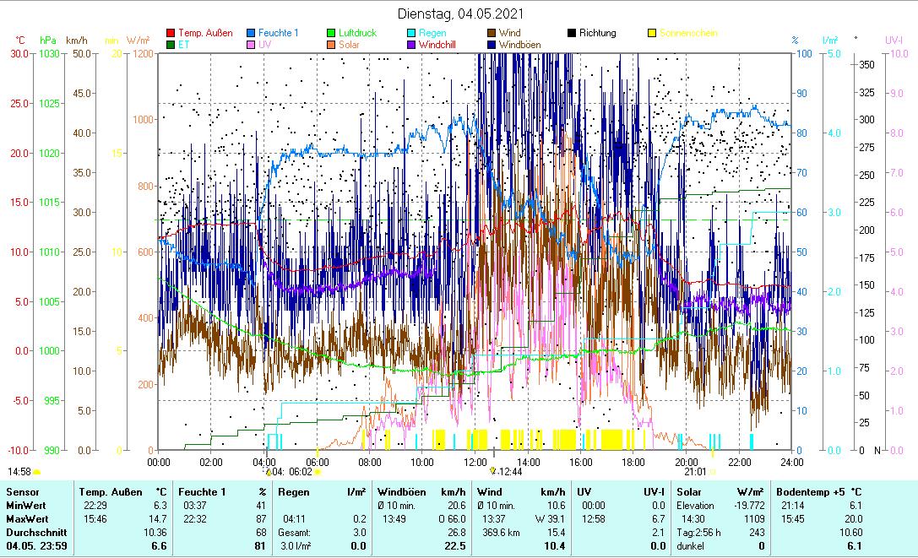Click the blue Feuchte 1 legend square

252,34
